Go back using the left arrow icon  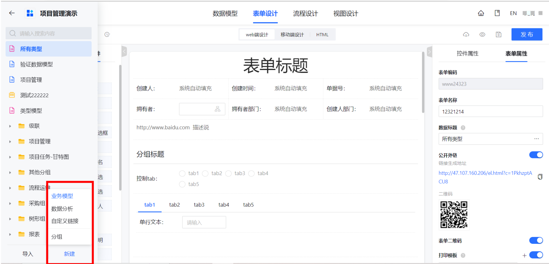pyautogui.click(x=12, y=13)
